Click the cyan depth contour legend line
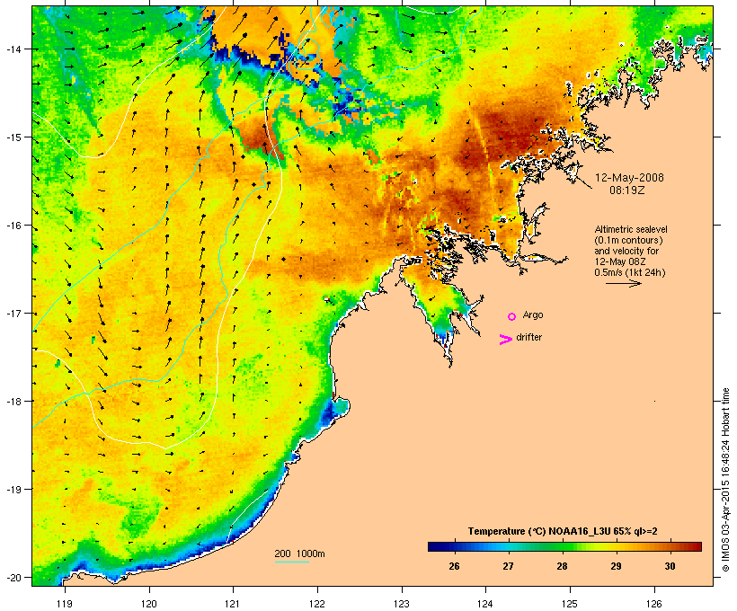This screenshot has height=611, width=737. pos(291,562)
